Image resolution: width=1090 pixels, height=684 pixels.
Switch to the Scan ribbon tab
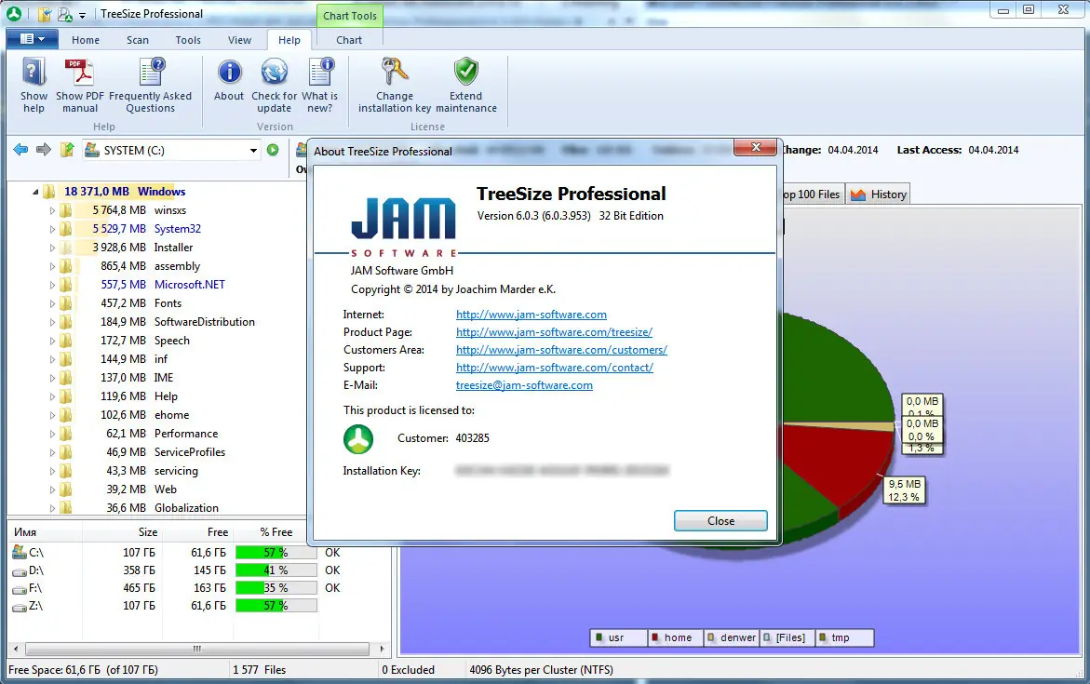[138, 40]
